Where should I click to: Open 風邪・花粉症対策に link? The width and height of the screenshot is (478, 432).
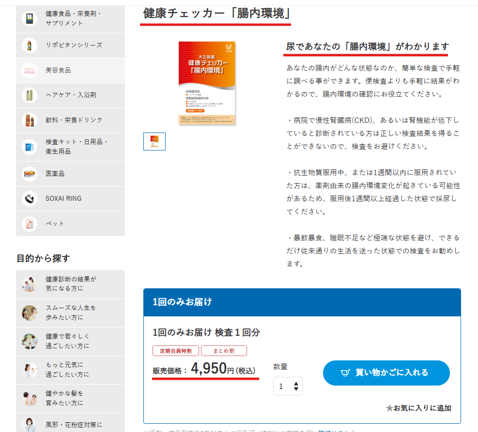point(70,423)
